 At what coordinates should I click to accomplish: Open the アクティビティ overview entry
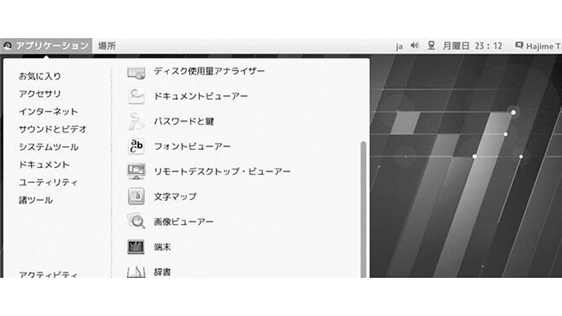point(48,274)
